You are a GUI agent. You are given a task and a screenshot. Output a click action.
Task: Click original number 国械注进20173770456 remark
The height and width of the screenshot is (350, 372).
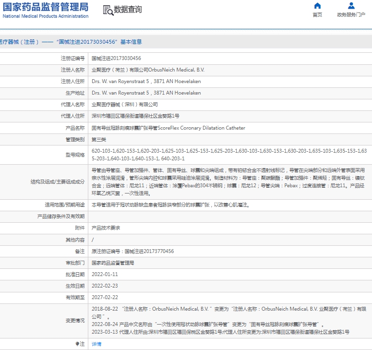click(x=132, y=251)
